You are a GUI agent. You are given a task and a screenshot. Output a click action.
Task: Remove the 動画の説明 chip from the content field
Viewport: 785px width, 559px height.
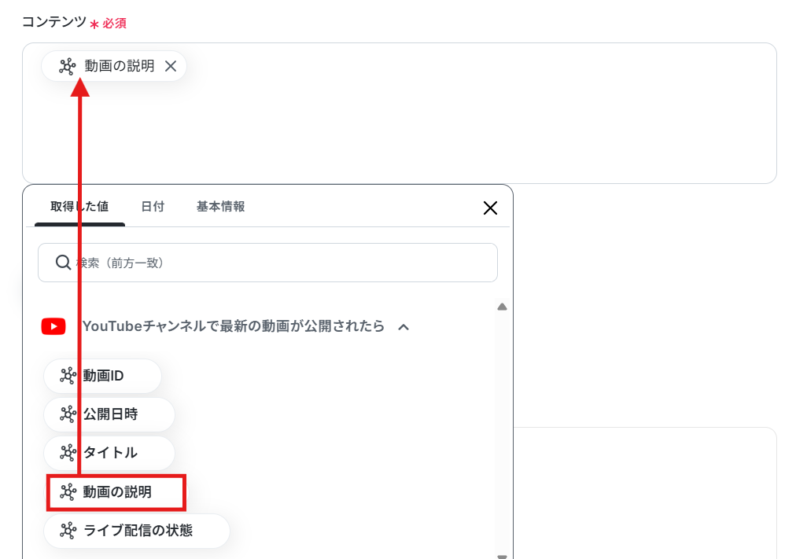point(171,66)
